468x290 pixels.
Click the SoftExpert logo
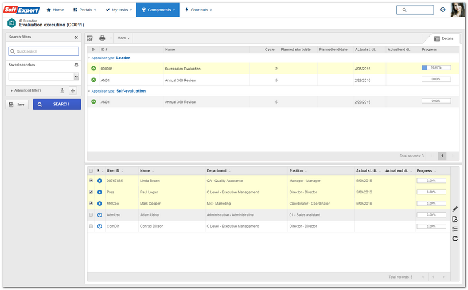(21, 10)
